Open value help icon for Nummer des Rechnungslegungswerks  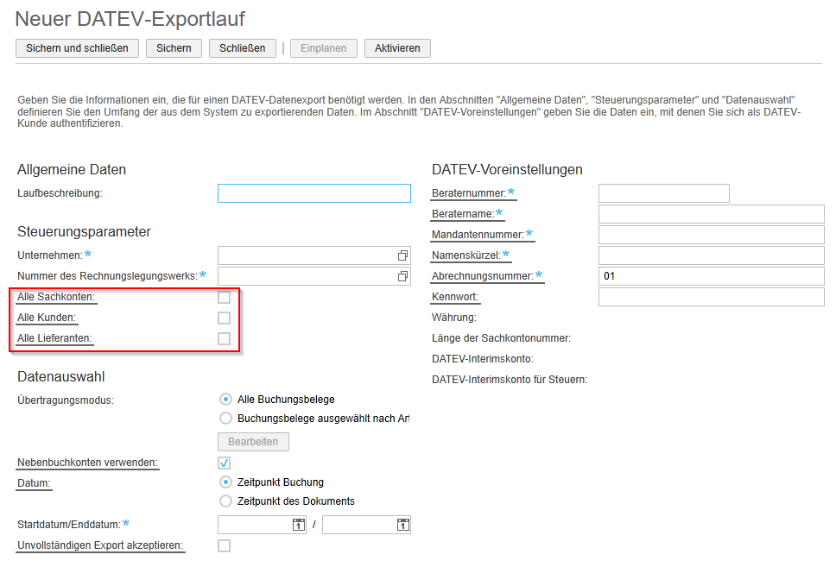point(402,276)
